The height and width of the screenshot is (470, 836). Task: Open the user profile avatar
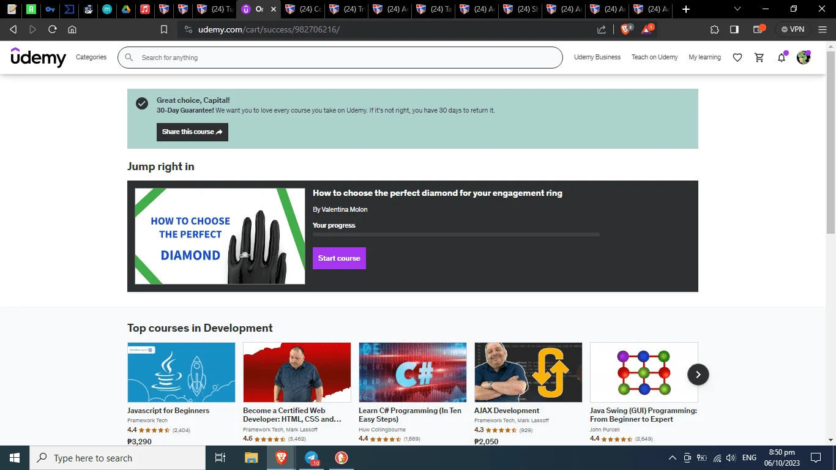click(x=804, y=58)
